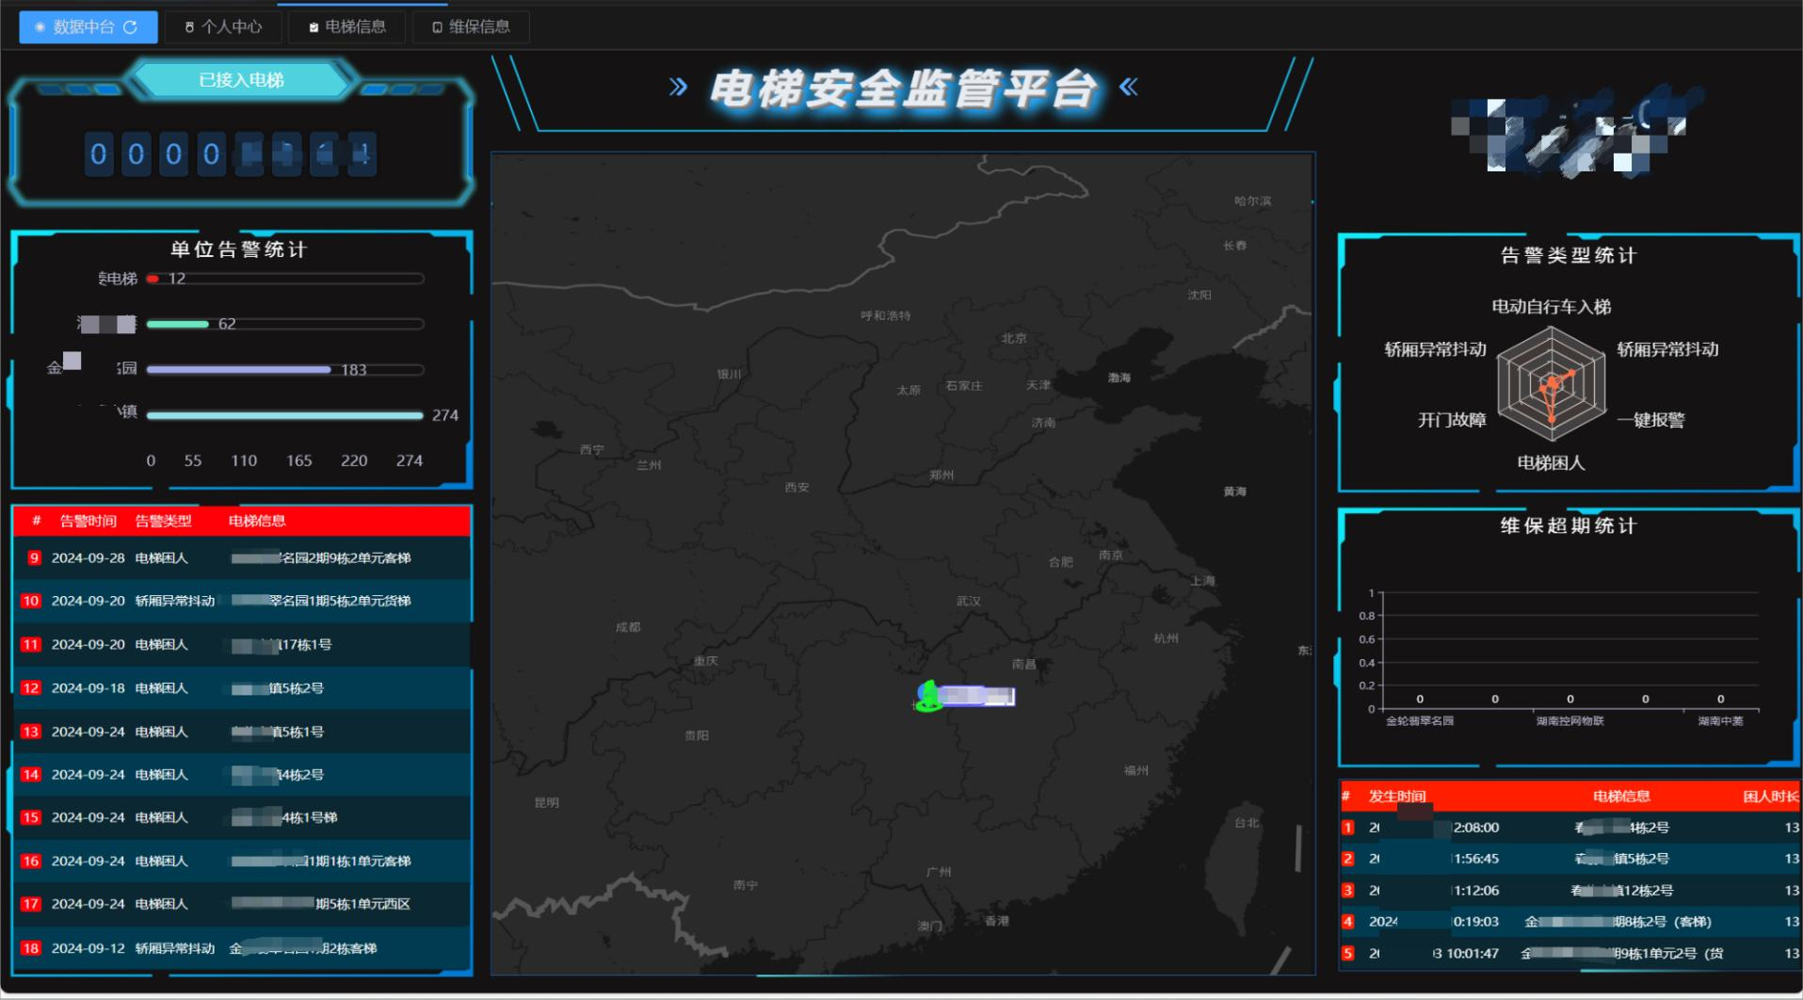Click the 困人时长 column header
This screenshot has width=1803, height=1000.
click(1770, 797)
